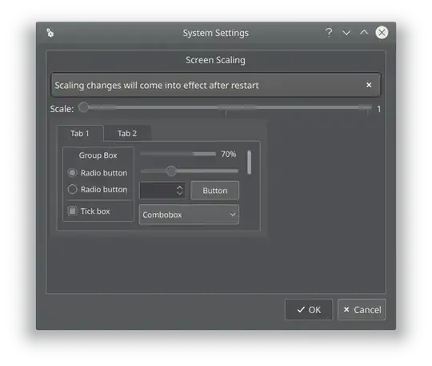Maximize window with the up chevron
Image resolution: width=432 pixels, height=366 pixels.
click(x=364, y=33)
